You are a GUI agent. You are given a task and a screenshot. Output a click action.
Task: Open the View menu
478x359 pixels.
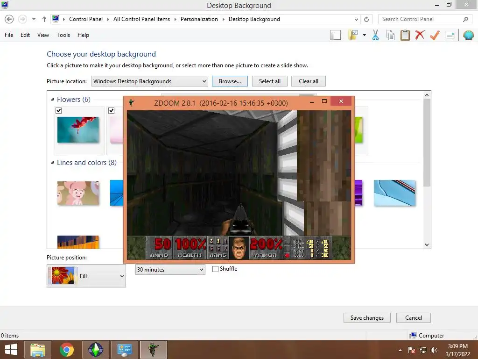43,35
